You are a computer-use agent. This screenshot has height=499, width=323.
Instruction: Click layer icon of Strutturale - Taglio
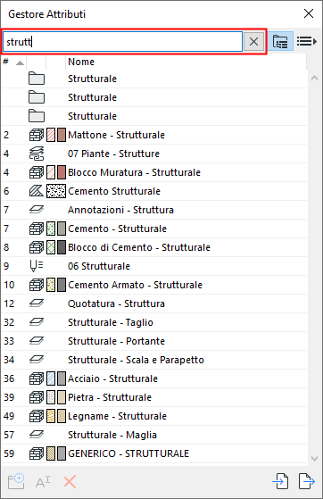point(37,322)
